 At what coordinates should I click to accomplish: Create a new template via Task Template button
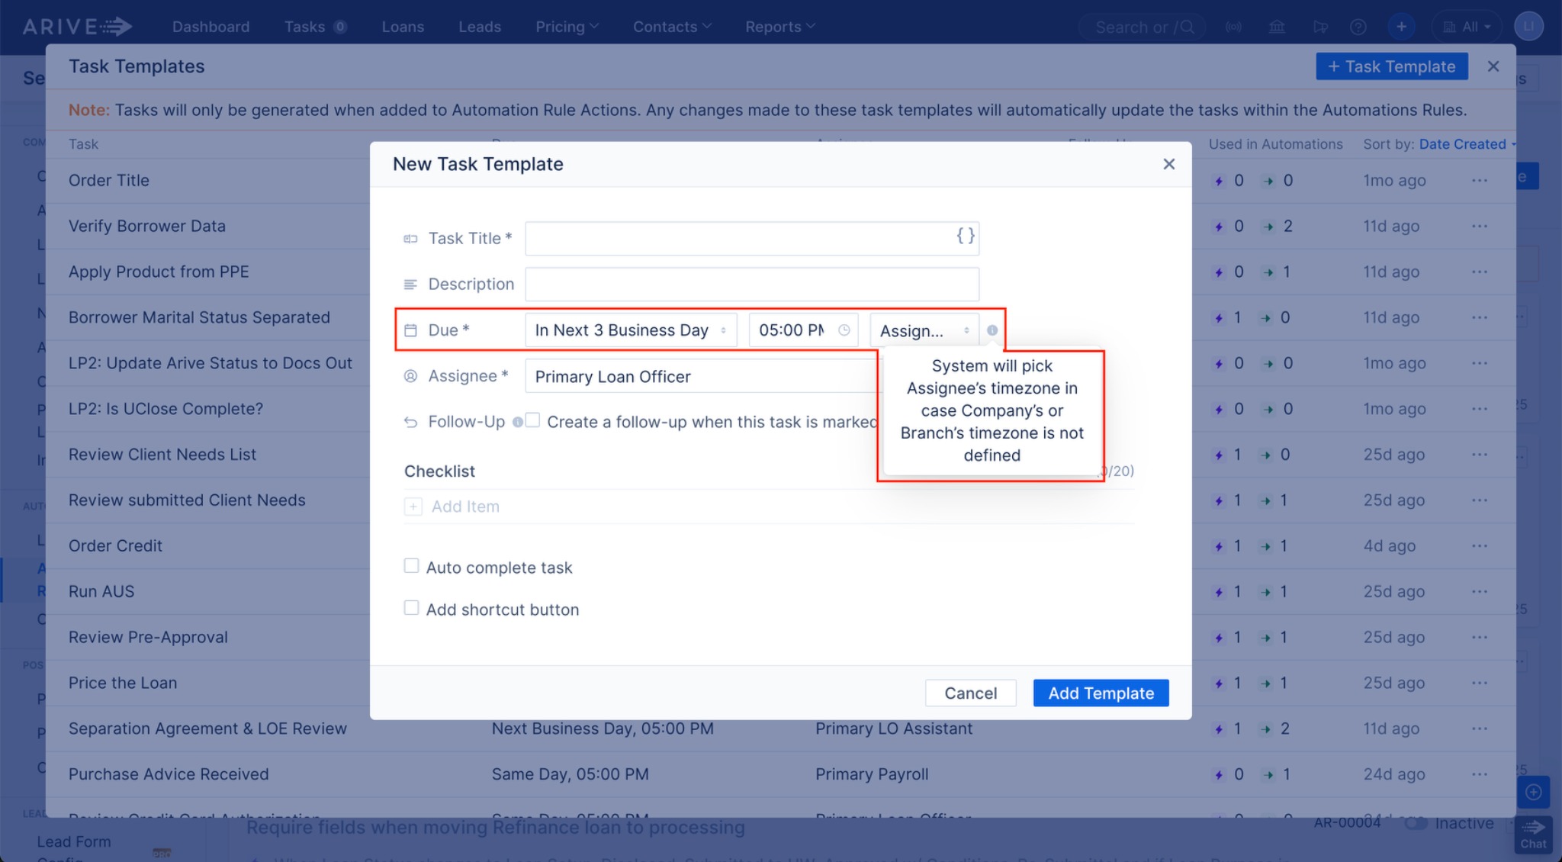click(1391, 66)
